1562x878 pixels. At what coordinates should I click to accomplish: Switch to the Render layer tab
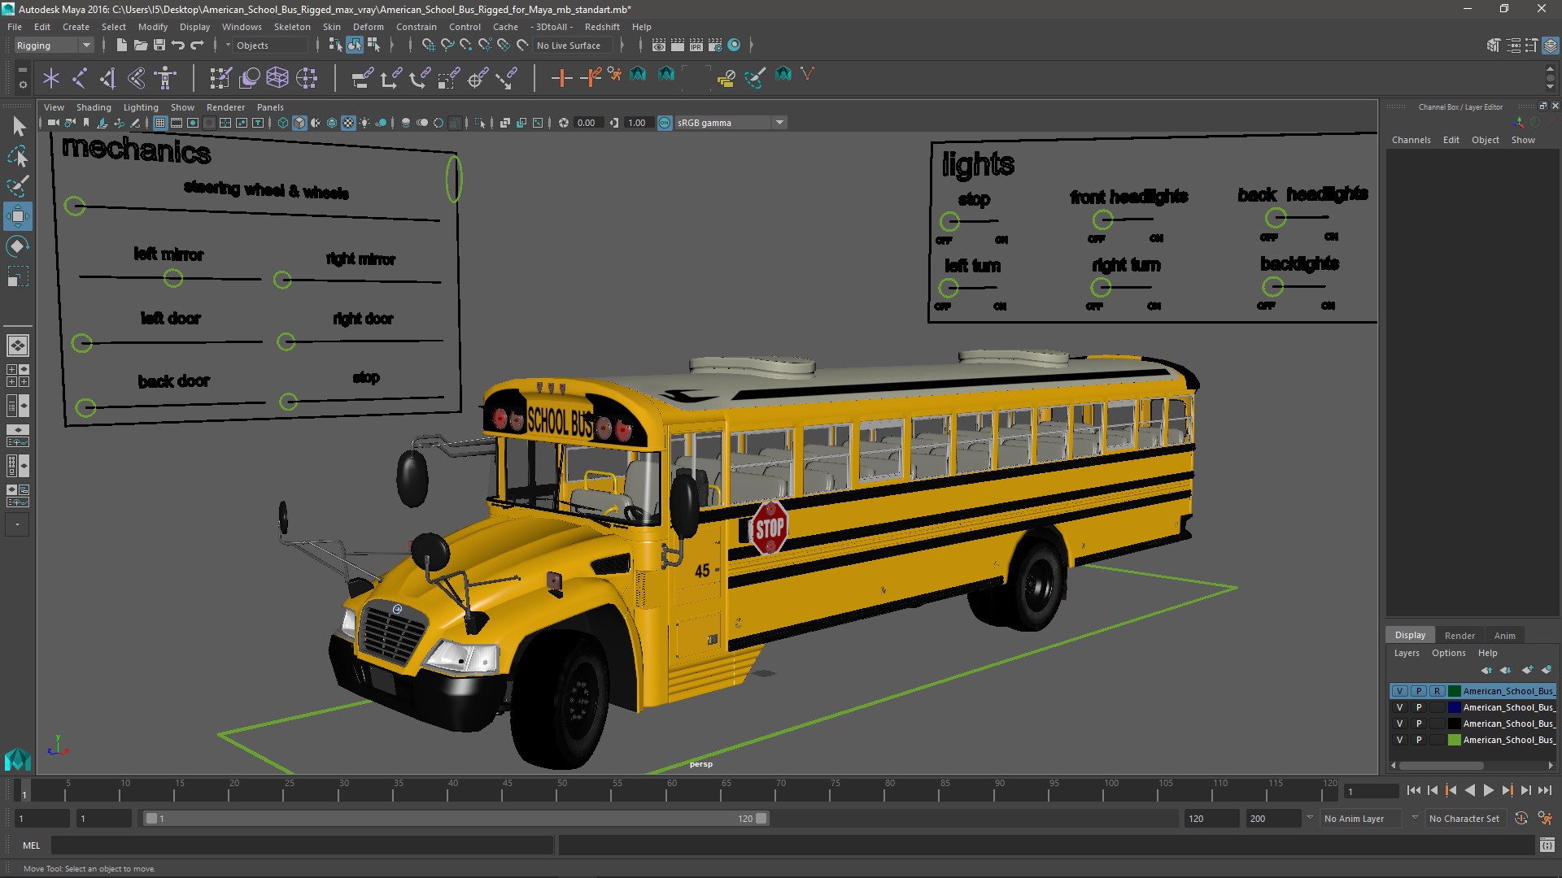(x=1459, y=636)
